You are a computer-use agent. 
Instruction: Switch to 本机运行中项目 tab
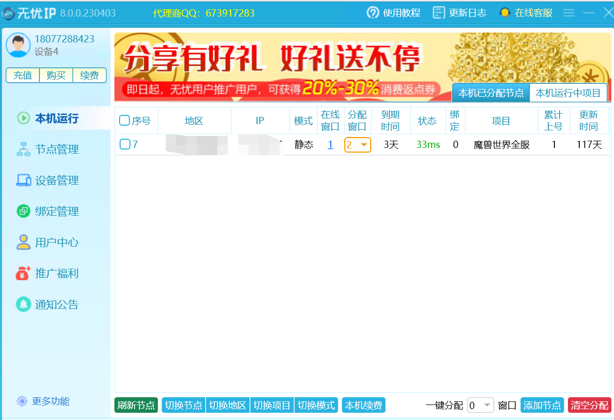[x=568, y=93]
